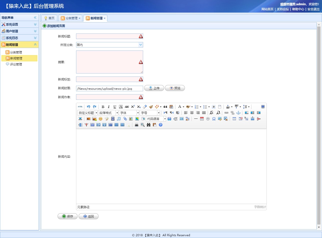The height and width of the screenshot is (238, 322).
Task: Click the 安全退出 logout link
Action: coord(313,9)
